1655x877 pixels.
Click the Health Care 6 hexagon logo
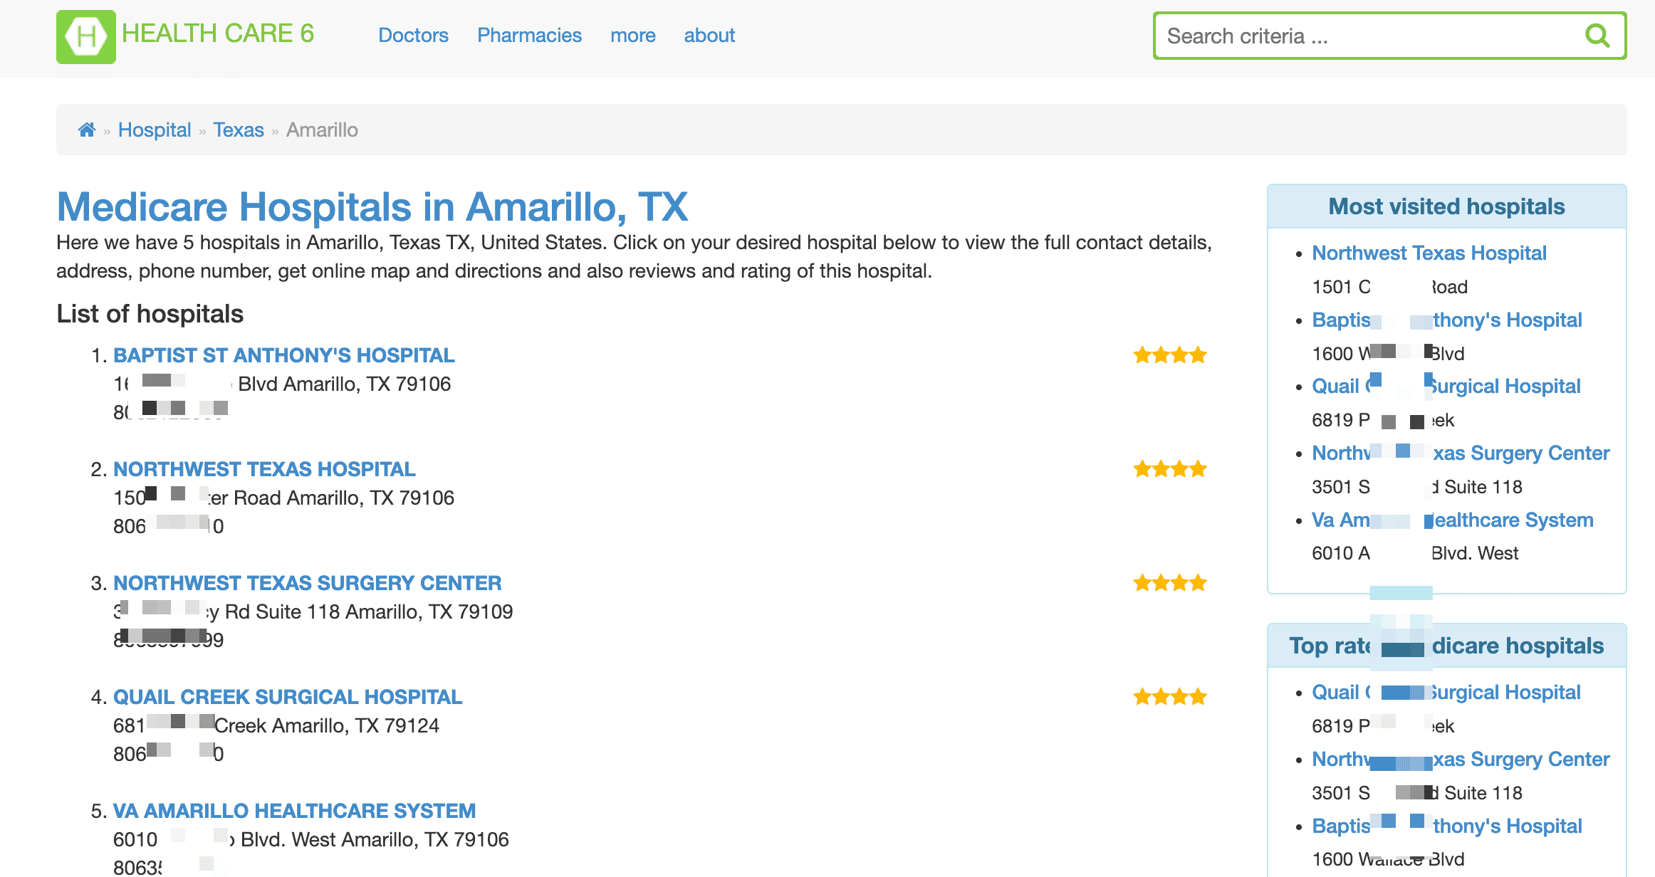[x=86, y=36]
